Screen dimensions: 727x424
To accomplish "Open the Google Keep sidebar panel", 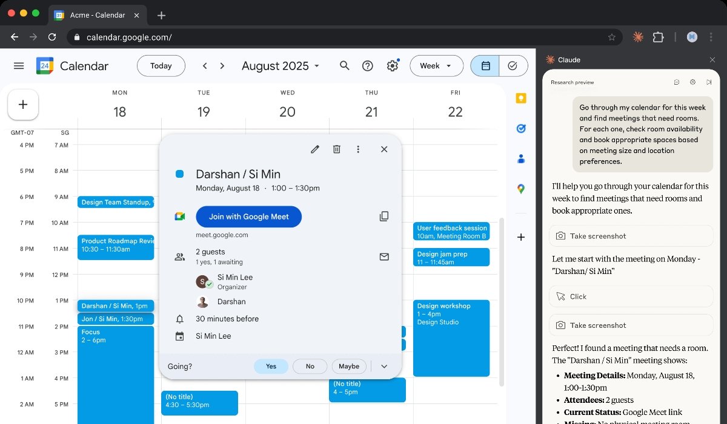I will click(520, 97).
